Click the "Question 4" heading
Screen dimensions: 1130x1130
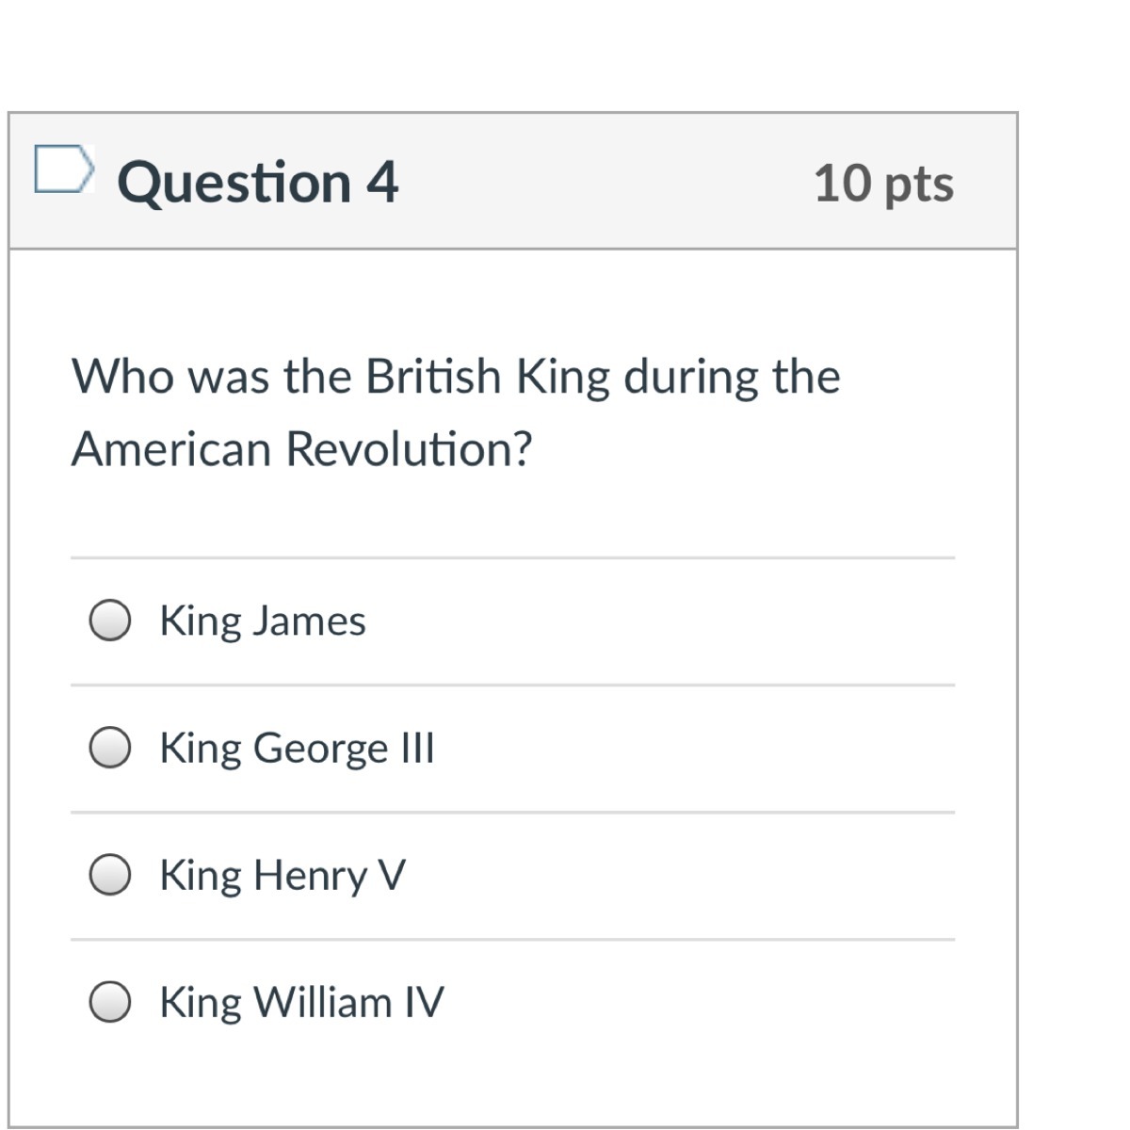coord(258,182)
